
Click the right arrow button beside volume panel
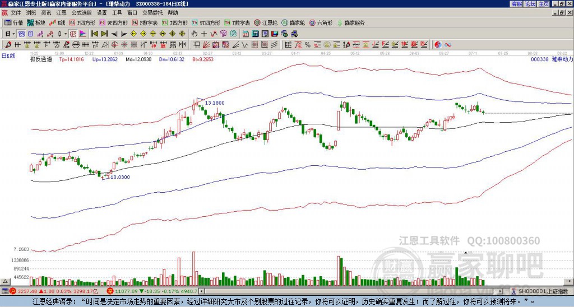pos(570,281)
